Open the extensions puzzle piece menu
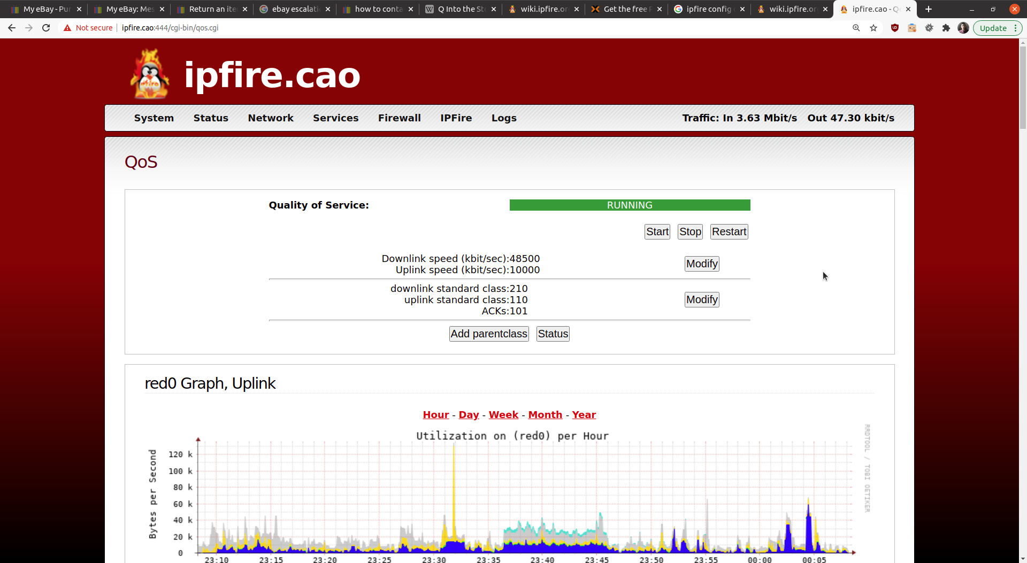1027x563 pixels. 946,28
